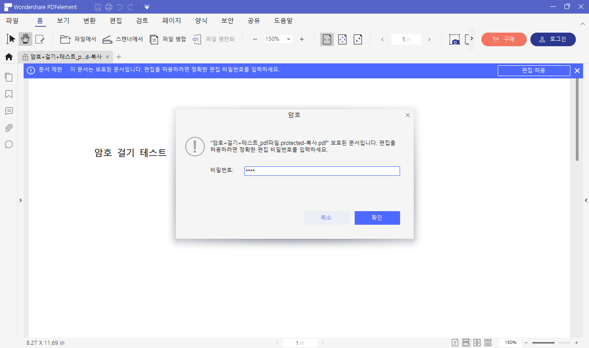Switch to the 검토 tab
The image size is (589, 348).
pyautogui.click(x=142, y=21)
